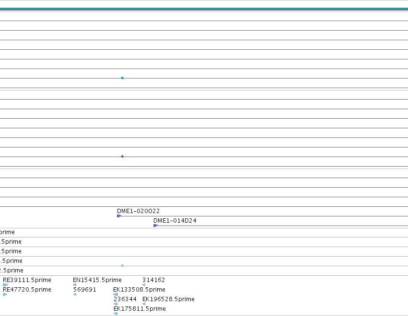Click the arrow glyph beneath RE47720.5prime
This screenshot has height=316, width=408.
[5, 294]
